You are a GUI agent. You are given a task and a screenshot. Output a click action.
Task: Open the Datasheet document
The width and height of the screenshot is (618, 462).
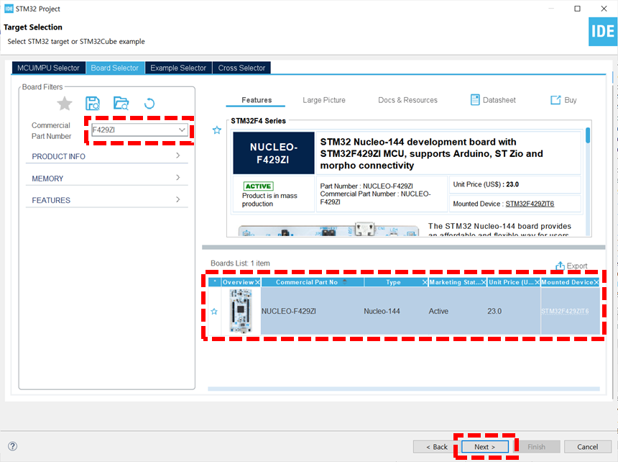[493, 100]
